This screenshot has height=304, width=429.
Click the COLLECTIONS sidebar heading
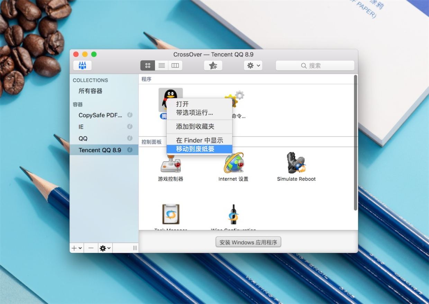pyautogui.click(x=90, y=80)
